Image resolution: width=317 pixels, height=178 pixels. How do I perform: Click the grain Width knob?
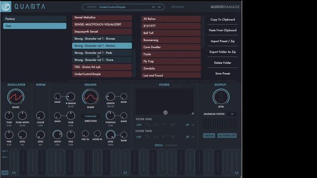(57, 135)
